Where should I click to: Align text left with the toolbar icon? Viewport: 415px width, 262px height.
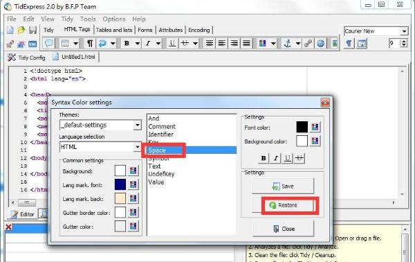[x=210, y=43]
